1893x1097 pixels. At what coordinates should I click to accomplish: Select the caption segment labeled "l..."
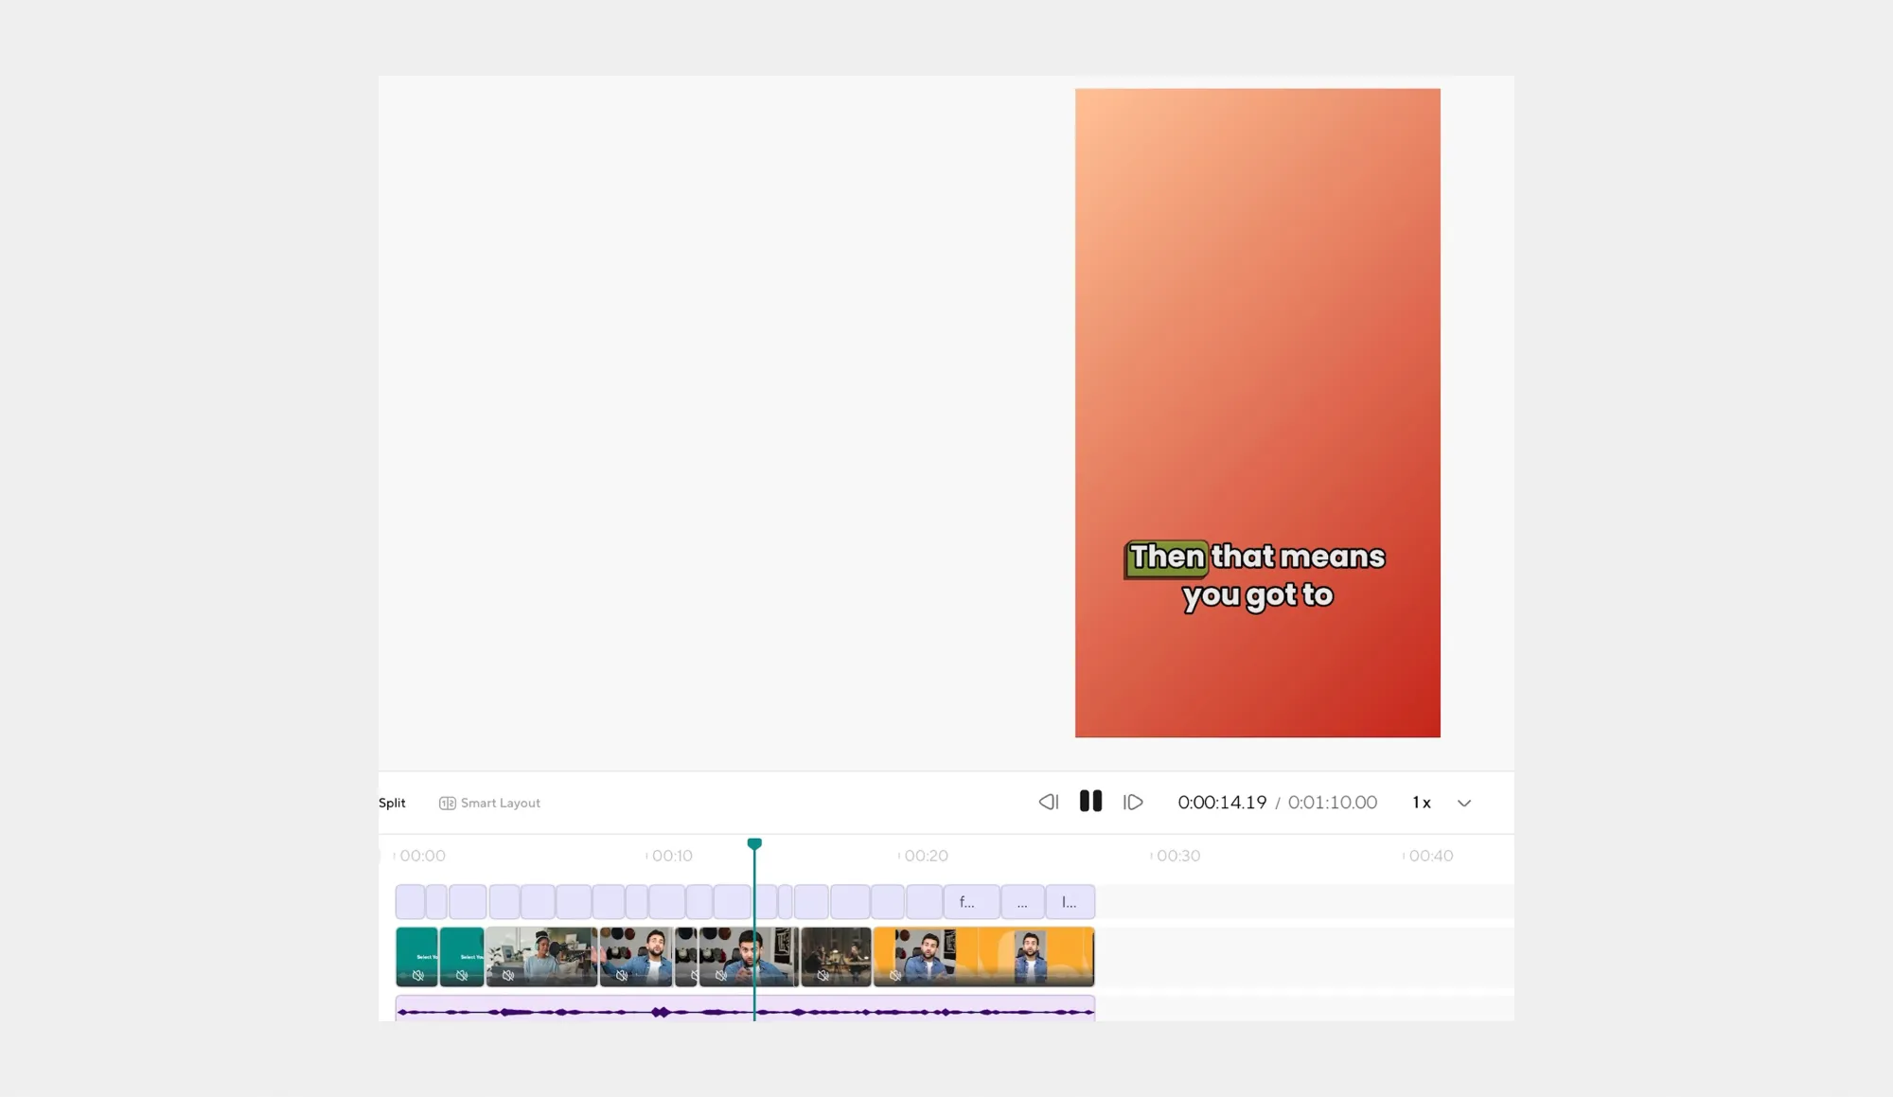click(x=1070, y=902)
